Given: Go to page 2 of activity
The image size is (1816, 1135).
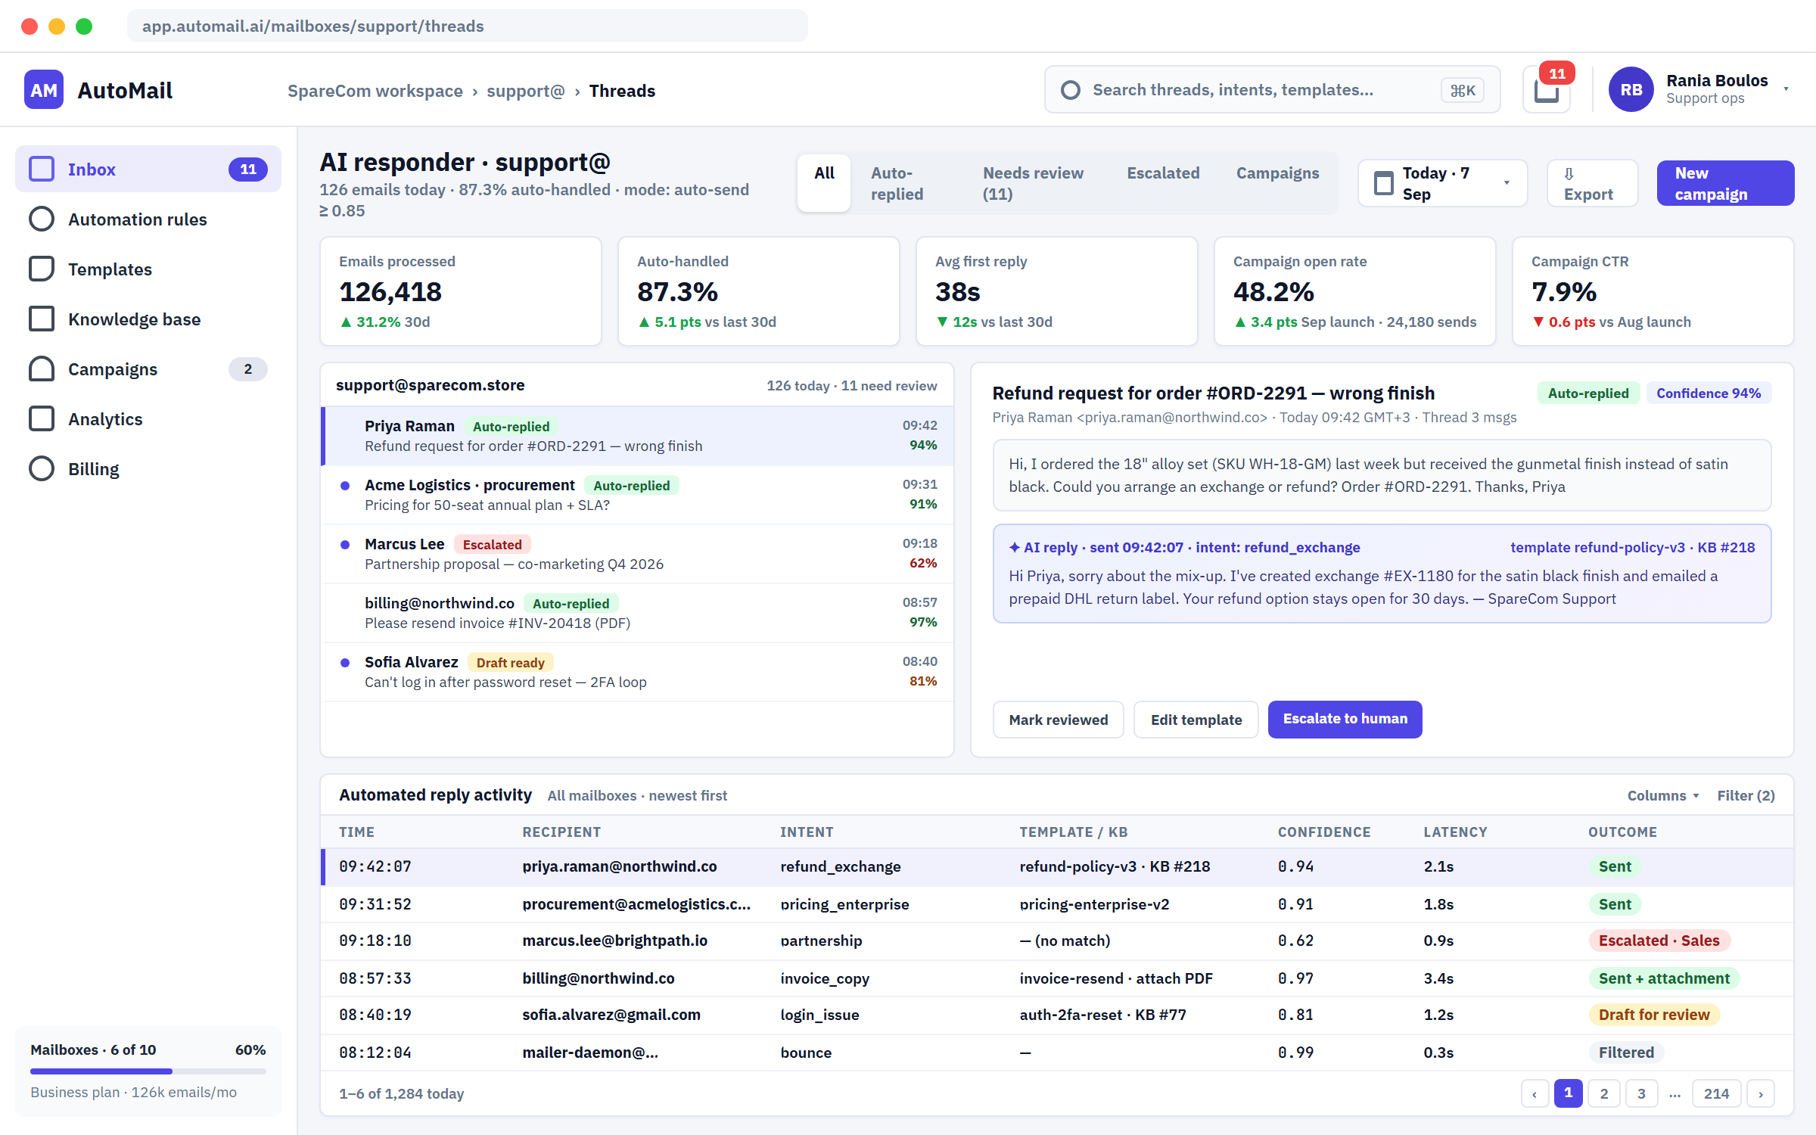Looking at the screenshot, I should click(1604, 1093).
